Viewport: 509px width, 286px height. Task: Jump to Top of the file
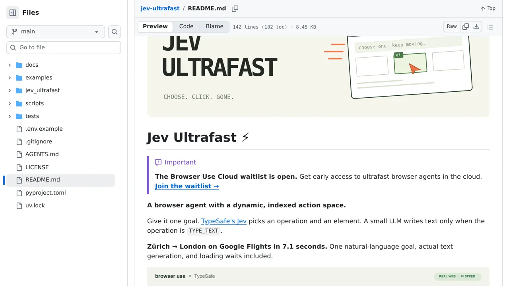488,8
